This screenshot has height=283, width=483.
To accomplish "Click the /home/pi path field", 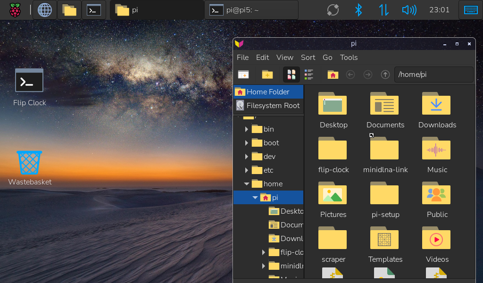I will tap(434, 75).
